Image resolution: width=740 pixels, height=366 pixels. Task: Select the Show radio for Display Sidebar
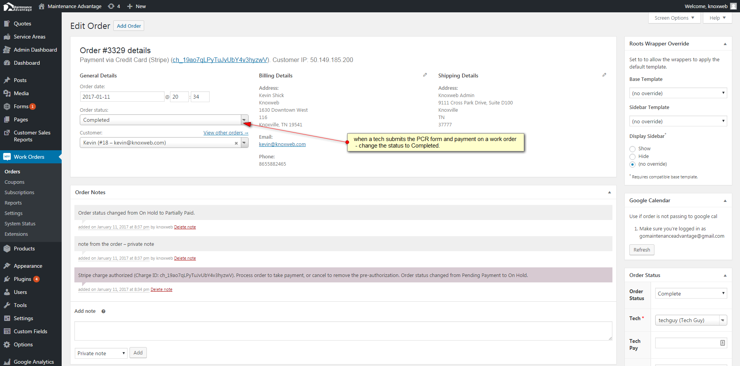point(632,149)
